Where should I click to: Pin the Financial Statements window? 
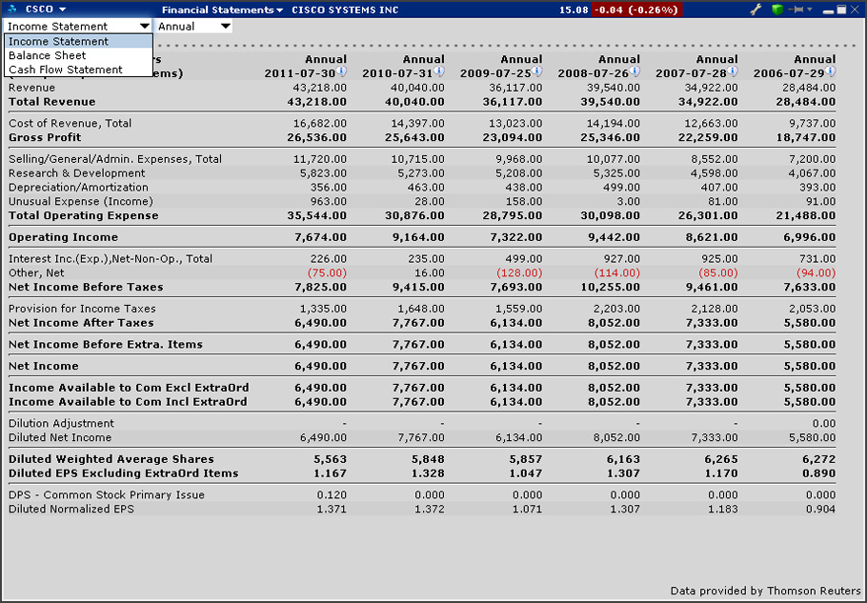[797, 10]
